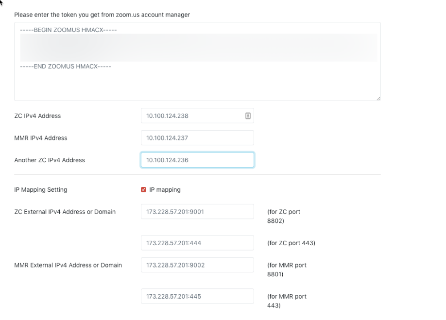Screen dimensions: 446x320
Task: Click the password-manager icon in ZC IPv4 field
Action: click(248, 116)
